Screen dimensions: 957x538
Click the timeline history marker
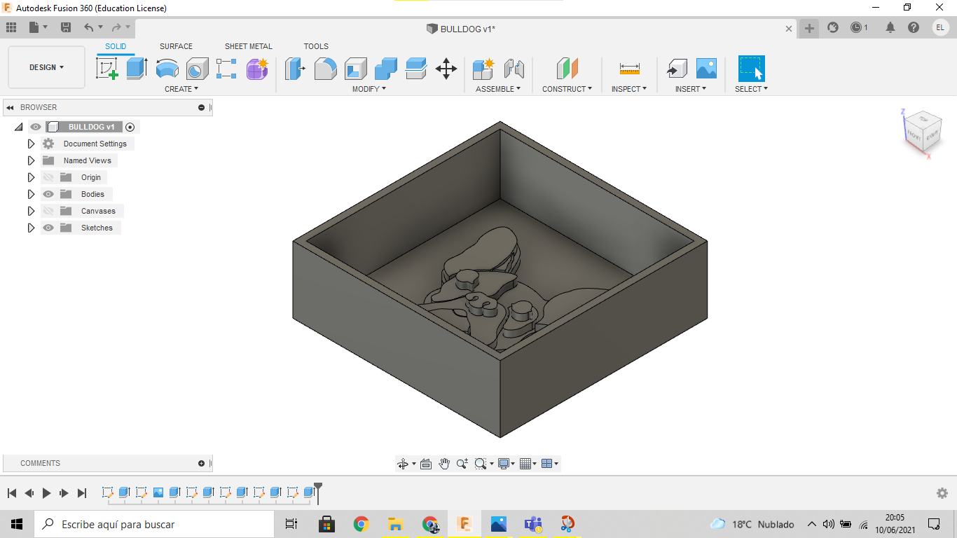click(318, 493)
